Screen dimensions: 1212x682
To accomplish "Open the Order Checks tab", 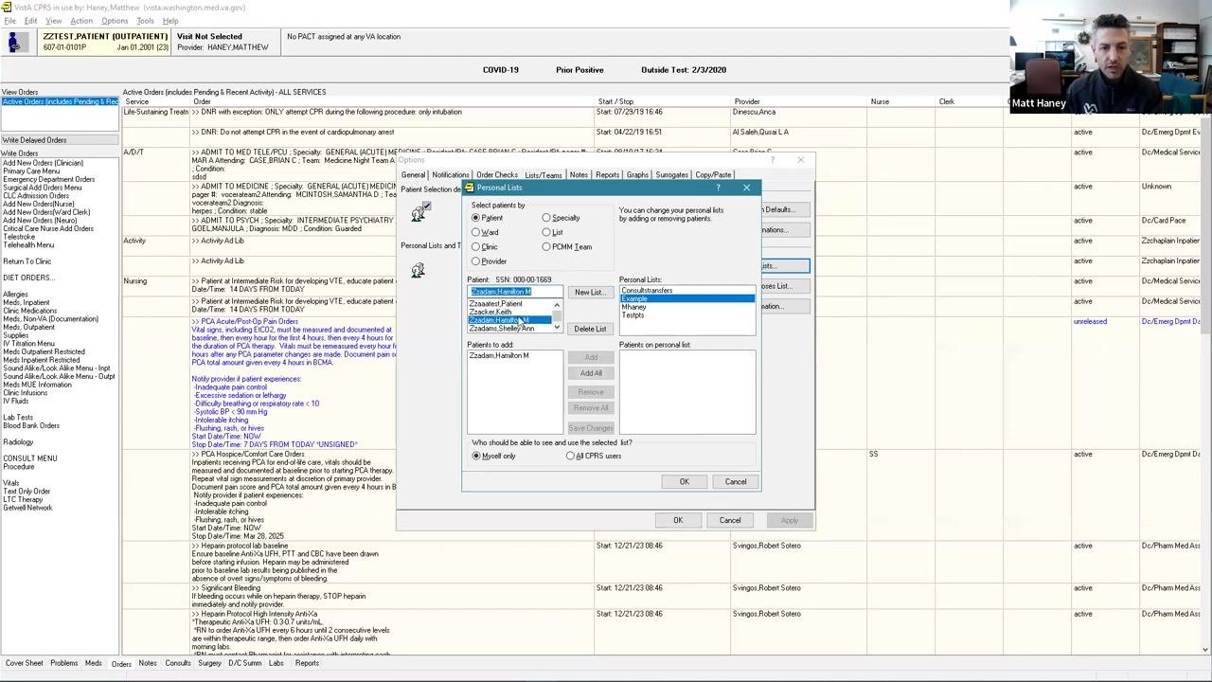I will pos(497,175).
